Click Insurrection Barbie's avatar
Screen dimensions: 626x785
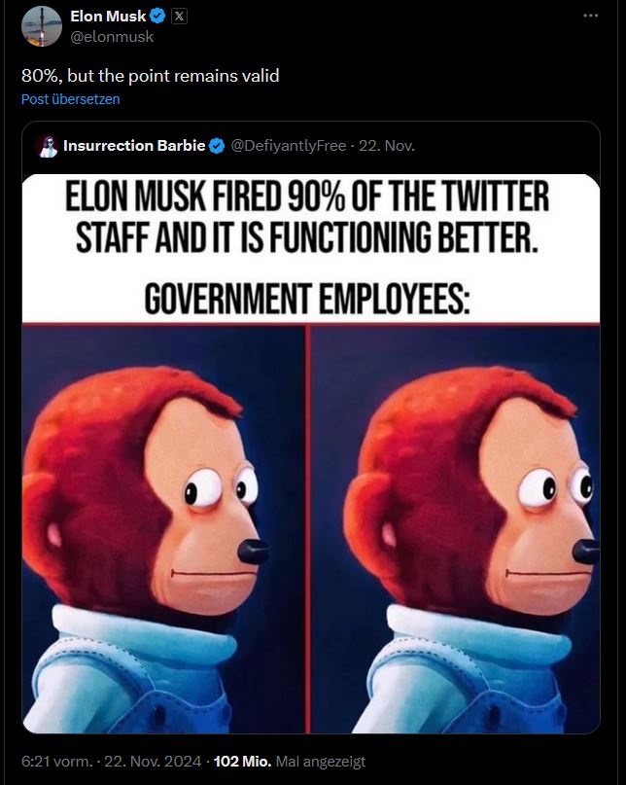coord(49,144)
